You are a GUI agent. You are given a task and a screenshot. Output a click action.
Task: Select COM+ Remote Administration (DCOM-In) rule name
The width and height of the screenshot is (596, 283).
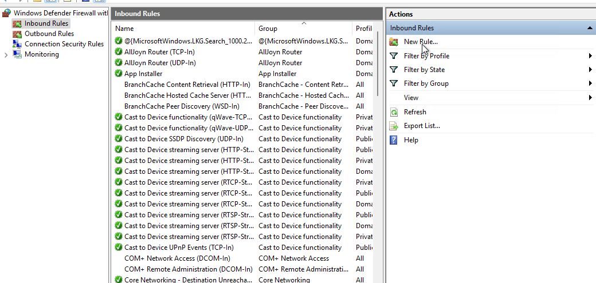188,269
